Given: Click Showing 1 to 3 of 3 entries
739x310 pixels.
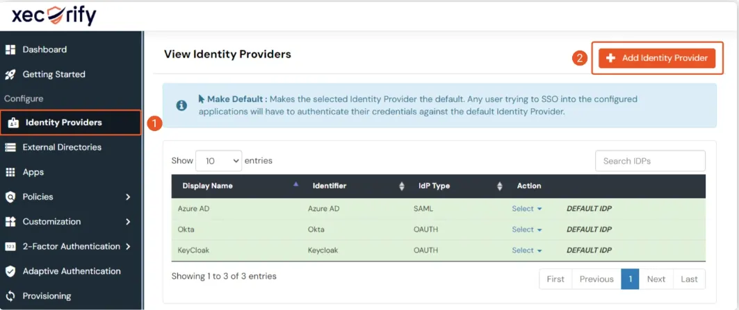Looking at the screenshot, I should tap(224, 276).
